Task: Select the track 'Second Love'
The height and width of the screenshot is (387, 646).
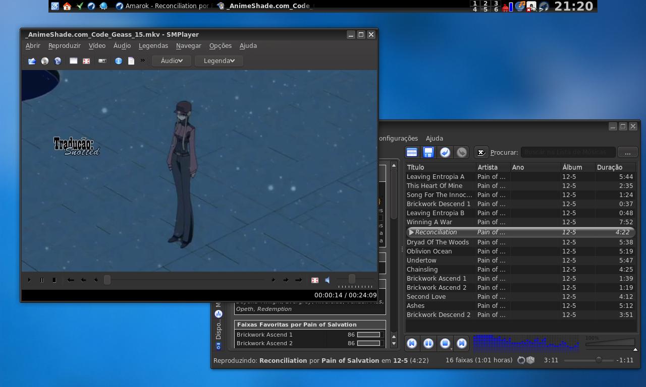Action: tap(520, 297)
